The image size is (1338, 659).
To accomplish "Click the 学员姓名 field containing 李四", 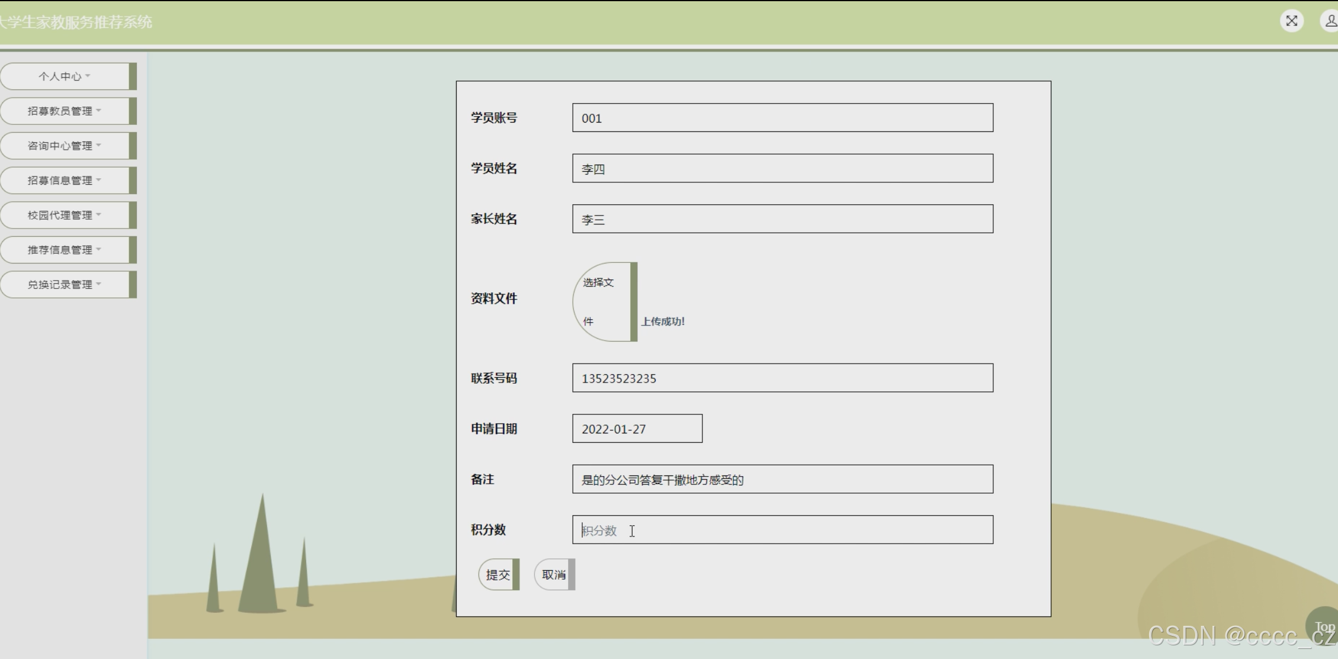I will pos(782,169).
